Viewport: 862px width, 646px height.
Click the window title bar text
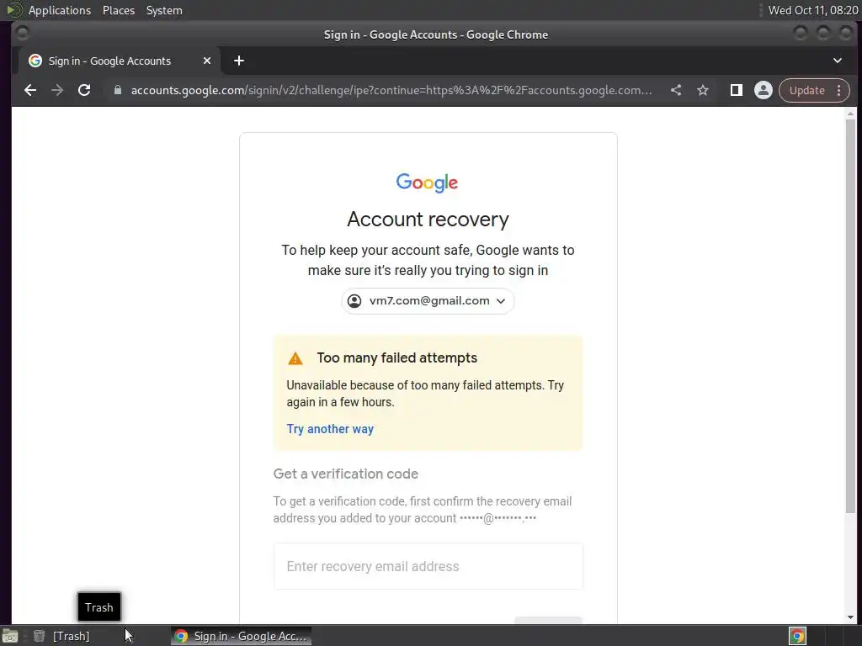[x=435, y=34]
